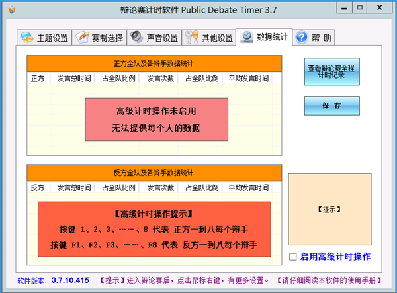397x293 pixels.
Task: Click the 软件版本 label
Action: tap(32, 280)
